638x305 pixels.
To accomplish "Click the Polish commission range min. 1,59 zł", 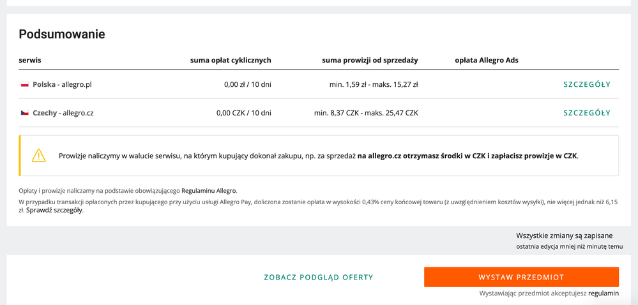I will 374,84.
